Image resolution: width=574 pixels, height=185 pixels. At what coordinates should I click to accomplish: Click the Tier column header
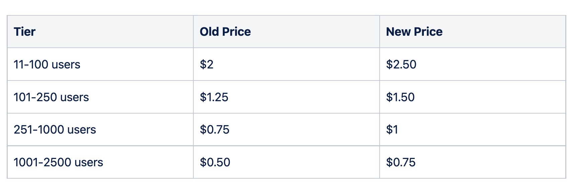pos(100,31)
